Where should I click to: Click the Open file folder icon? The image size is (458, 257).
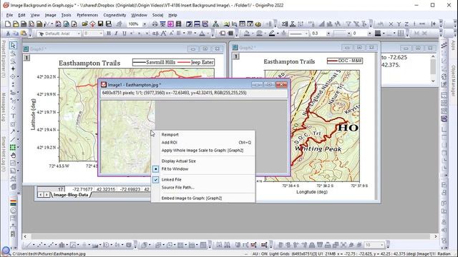coord(84,24)
